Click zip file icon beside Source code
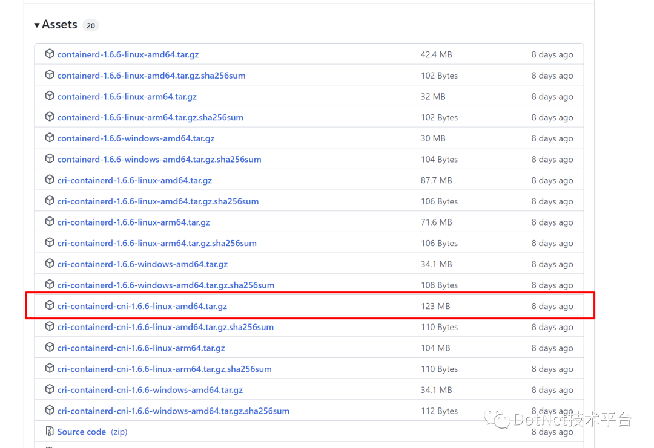Viewport: 654px width, 448px height. [x=50, y=431]
